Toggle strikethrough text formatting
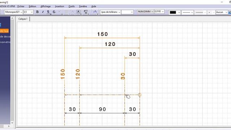This screenshot has width=231, height=130. tap(54, 12)
